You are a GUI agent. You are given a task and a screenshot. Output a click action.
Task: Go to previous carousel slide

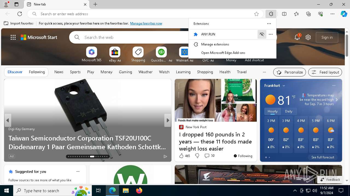pos(8,120)
